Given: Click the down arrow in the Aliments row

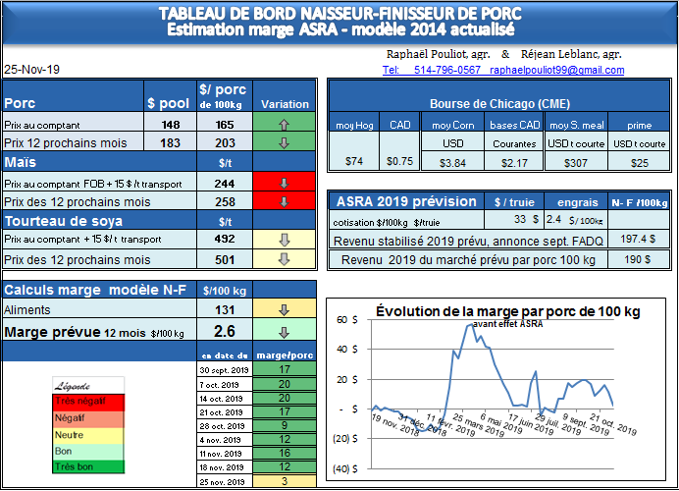Looking at the screenshot, I should [285, 309].
